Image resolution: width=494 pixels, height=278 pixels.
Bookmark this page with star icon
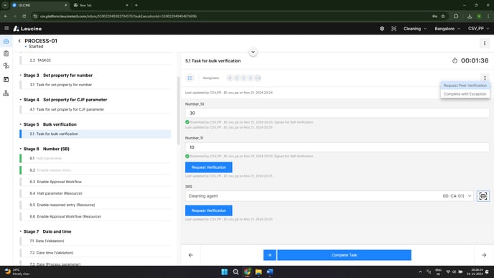(x=443, y=16)
